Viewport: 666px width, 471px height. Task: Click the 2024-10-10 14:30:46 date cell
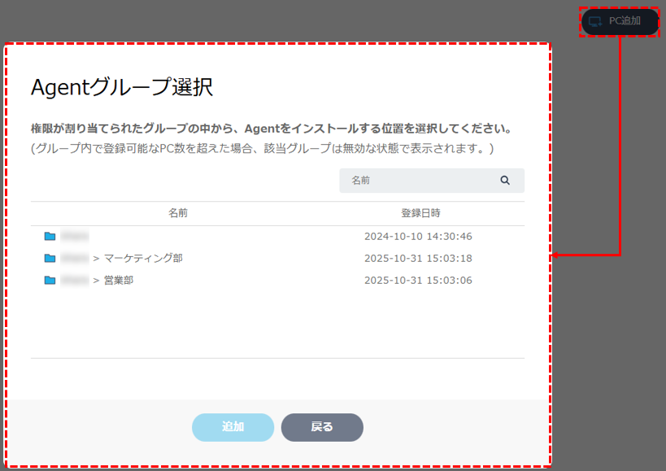[418, 237]
